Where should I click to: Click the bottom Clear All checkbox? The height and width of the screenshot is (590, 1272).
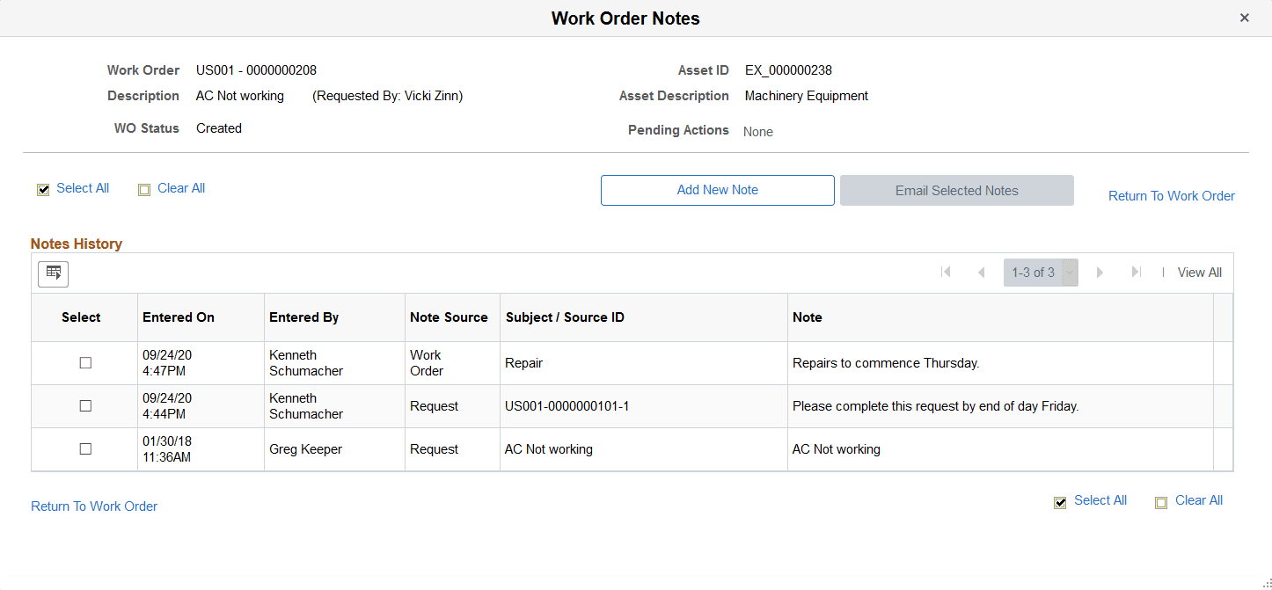[1161, 502]
